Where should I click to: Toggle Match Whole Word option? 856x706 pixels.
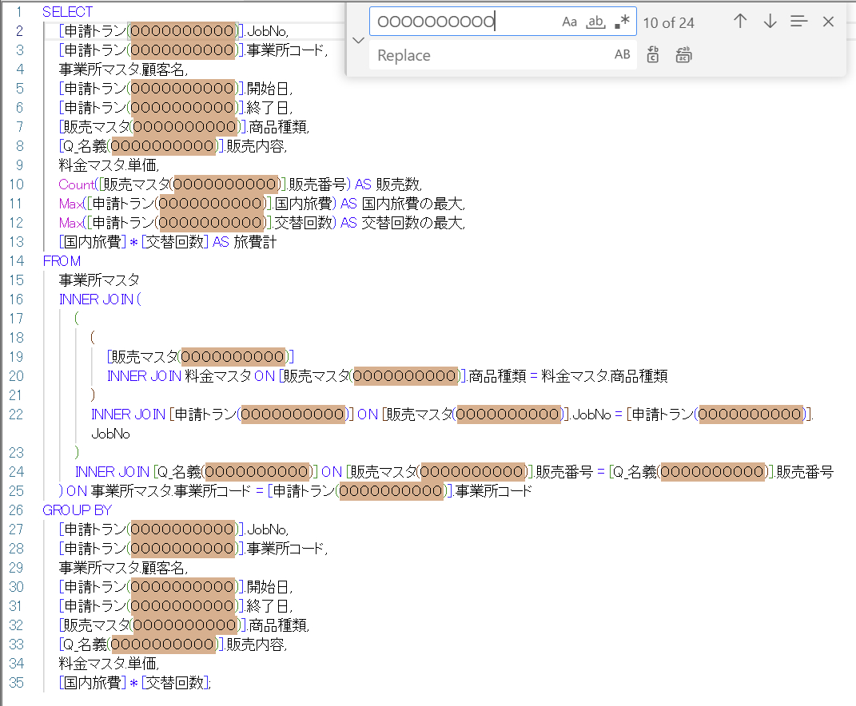[x=595, y=22]
